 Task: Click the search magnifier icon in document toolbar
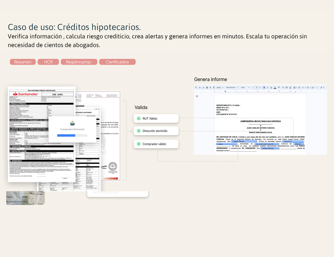coord(196,87)
